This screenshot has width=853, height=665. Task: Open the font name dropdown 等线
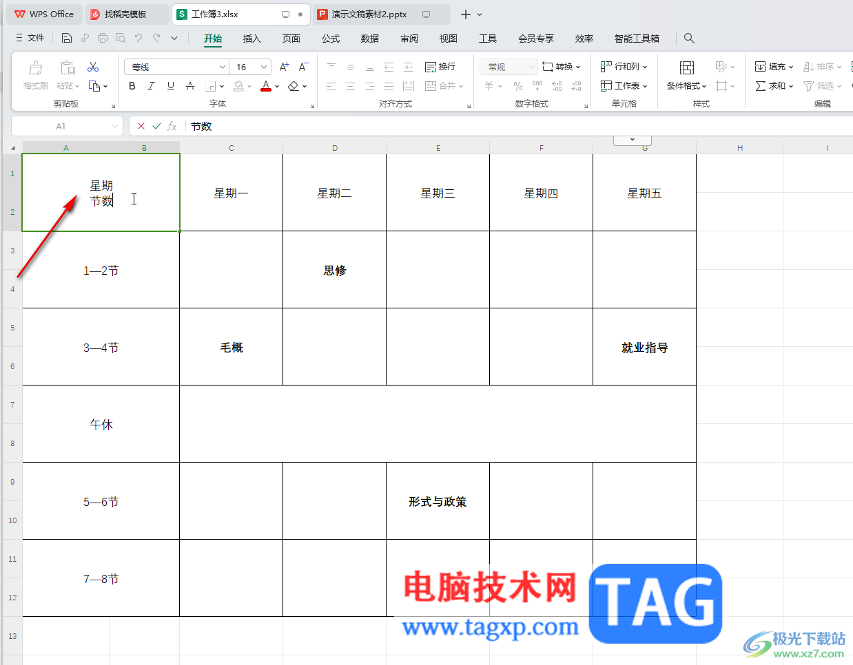223,67
